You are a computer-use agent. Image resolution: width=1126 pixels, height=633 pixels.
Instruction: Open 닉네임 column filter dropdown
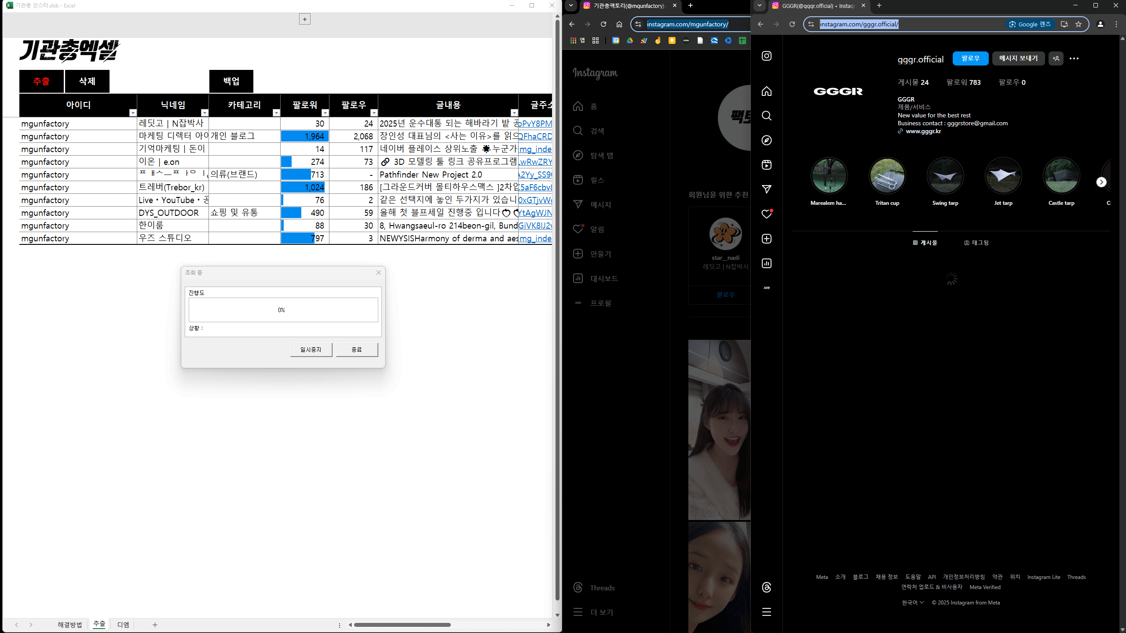[205, 113]
